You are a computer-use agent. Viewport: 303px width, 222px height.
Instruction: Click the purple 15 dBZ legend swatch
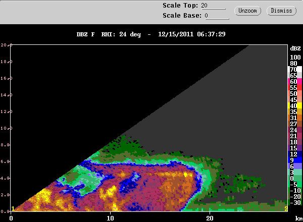pos(295,148)
